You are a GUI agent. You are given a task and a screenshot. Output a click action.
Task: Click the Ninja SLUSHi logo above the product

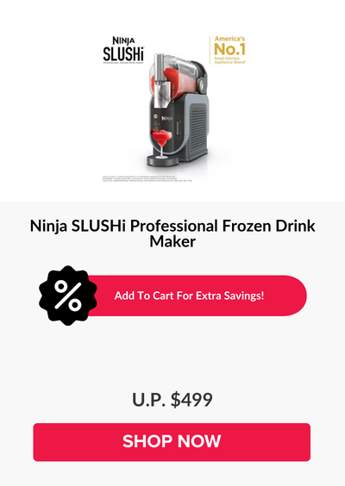[123, 50]
